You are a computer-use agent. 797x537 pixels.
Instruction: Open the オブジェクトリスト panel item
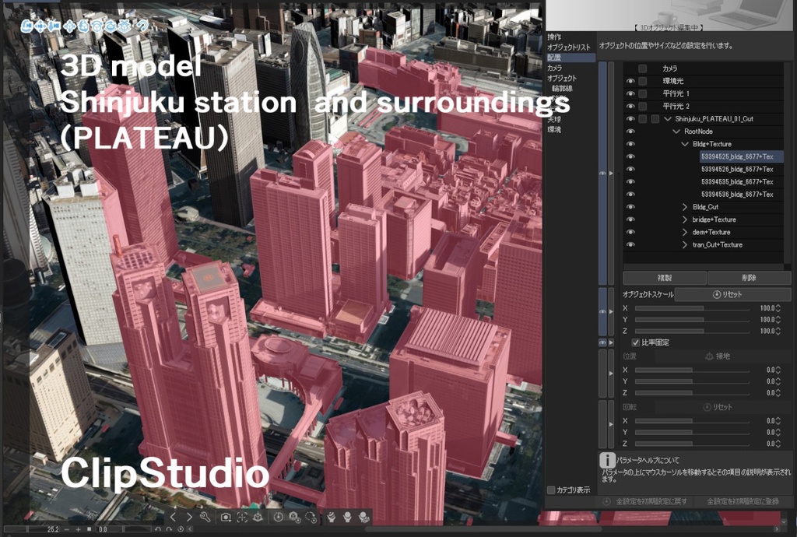[x=569, y=46]
